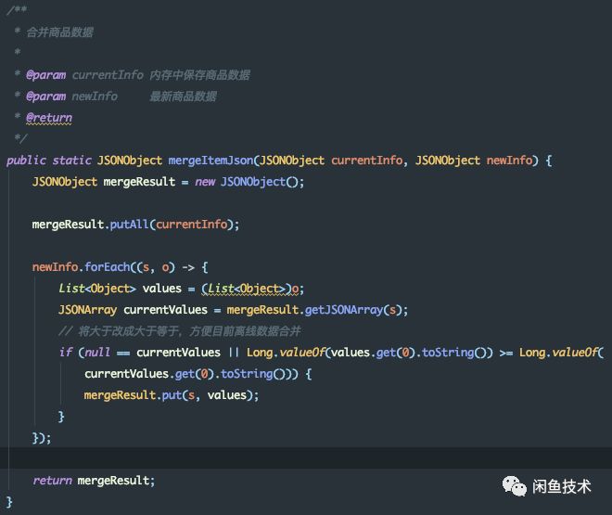Click the 'static' keyword
The height and width of the screenshot is (515, 612).
point(71,161)
